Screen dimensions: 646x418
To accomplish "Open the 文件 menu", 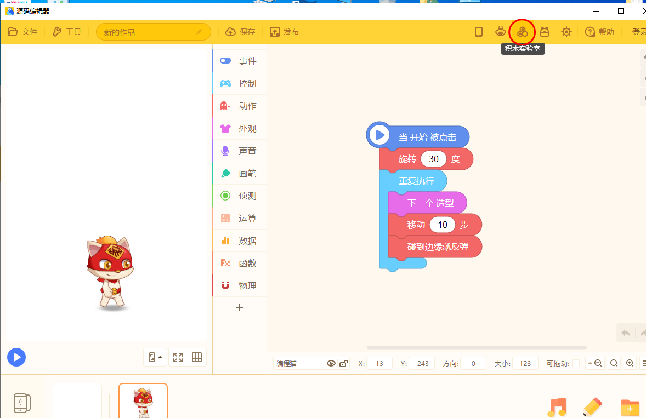I will pos(22,32).
